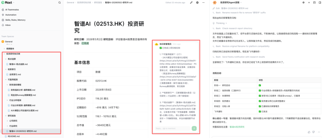Expand the 行业研究 folder
Viewport: 322px width, 138px height.
click(x=7, y=126)
